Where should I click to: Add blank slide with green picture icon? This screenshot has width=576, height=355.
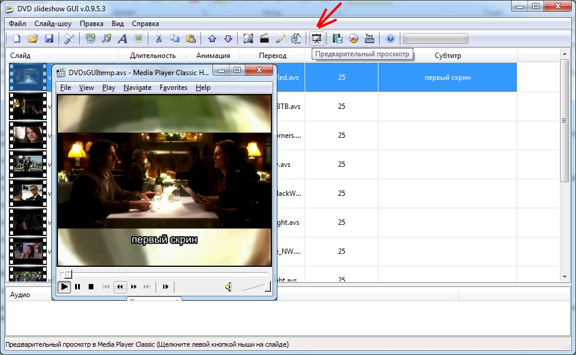138,38
